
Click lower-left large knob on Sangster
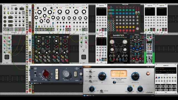tap(112, 50)
